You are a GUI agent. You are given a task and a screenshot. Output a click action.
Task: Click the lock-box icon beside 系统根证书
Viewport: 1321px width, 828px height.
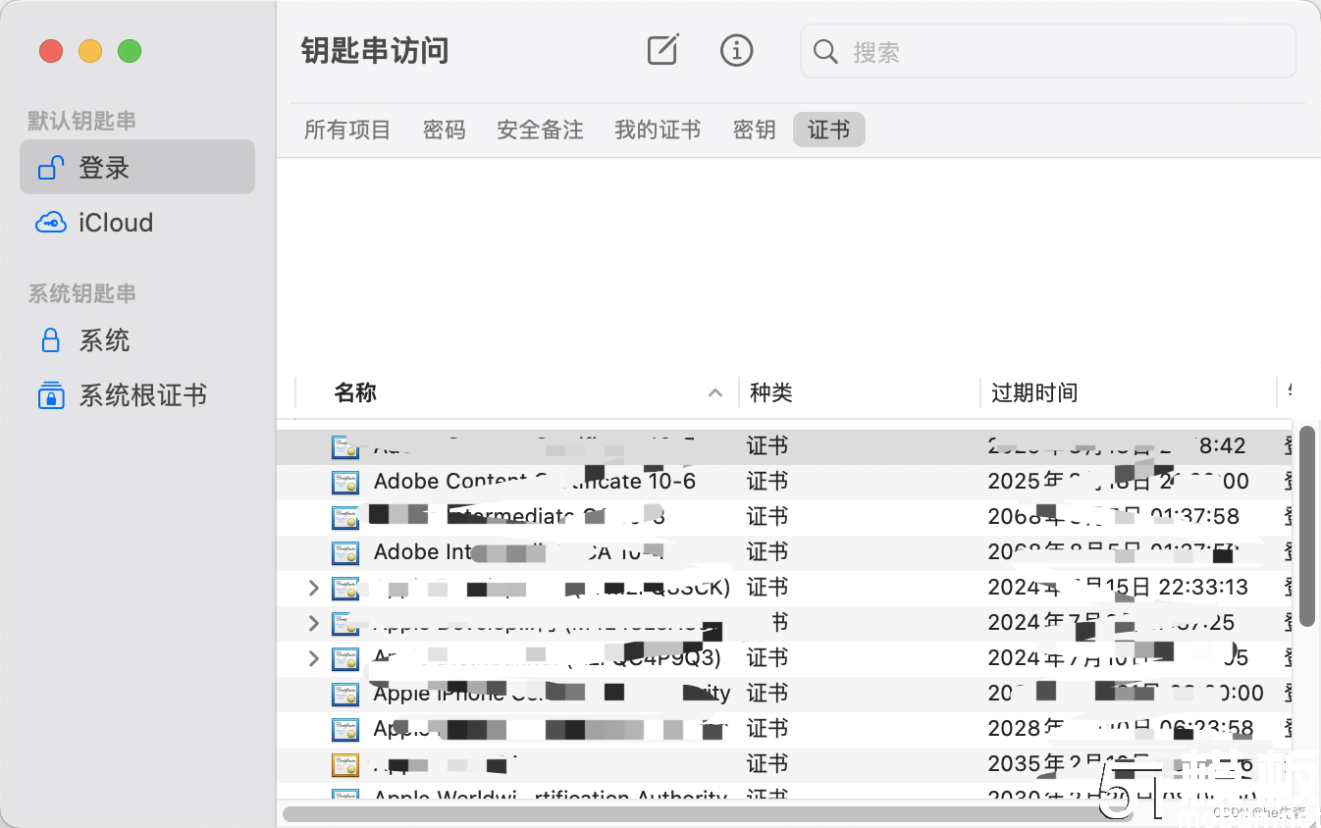[x=51, y=395]
